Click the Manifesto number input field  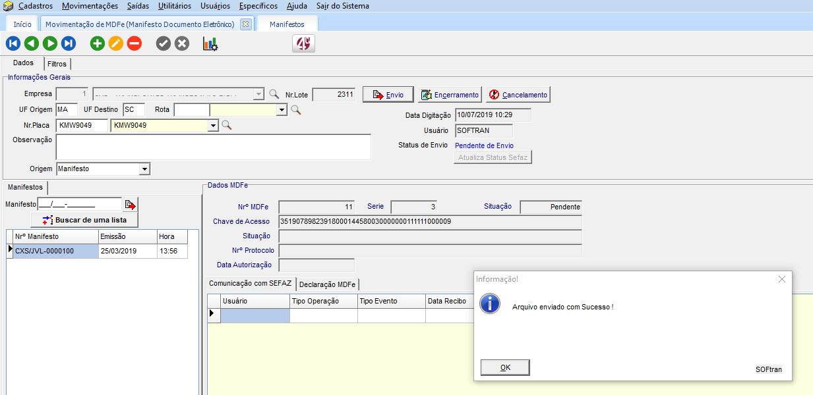(79, 204)
